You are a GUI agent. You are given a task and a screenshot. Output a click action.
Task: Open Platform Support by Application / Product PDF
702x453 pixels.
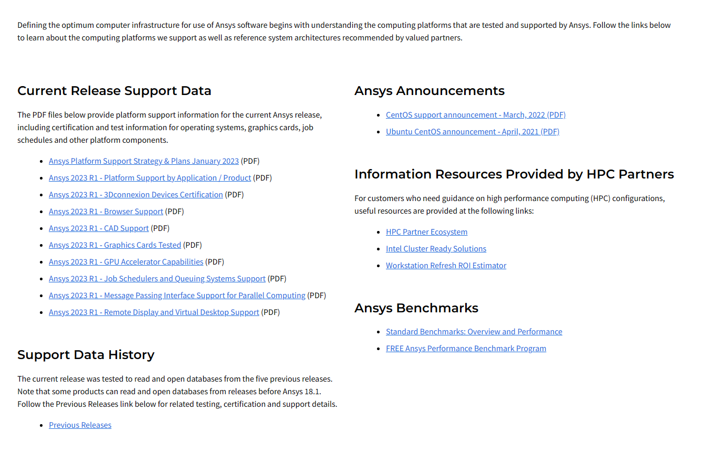click(x=150, y=178)
